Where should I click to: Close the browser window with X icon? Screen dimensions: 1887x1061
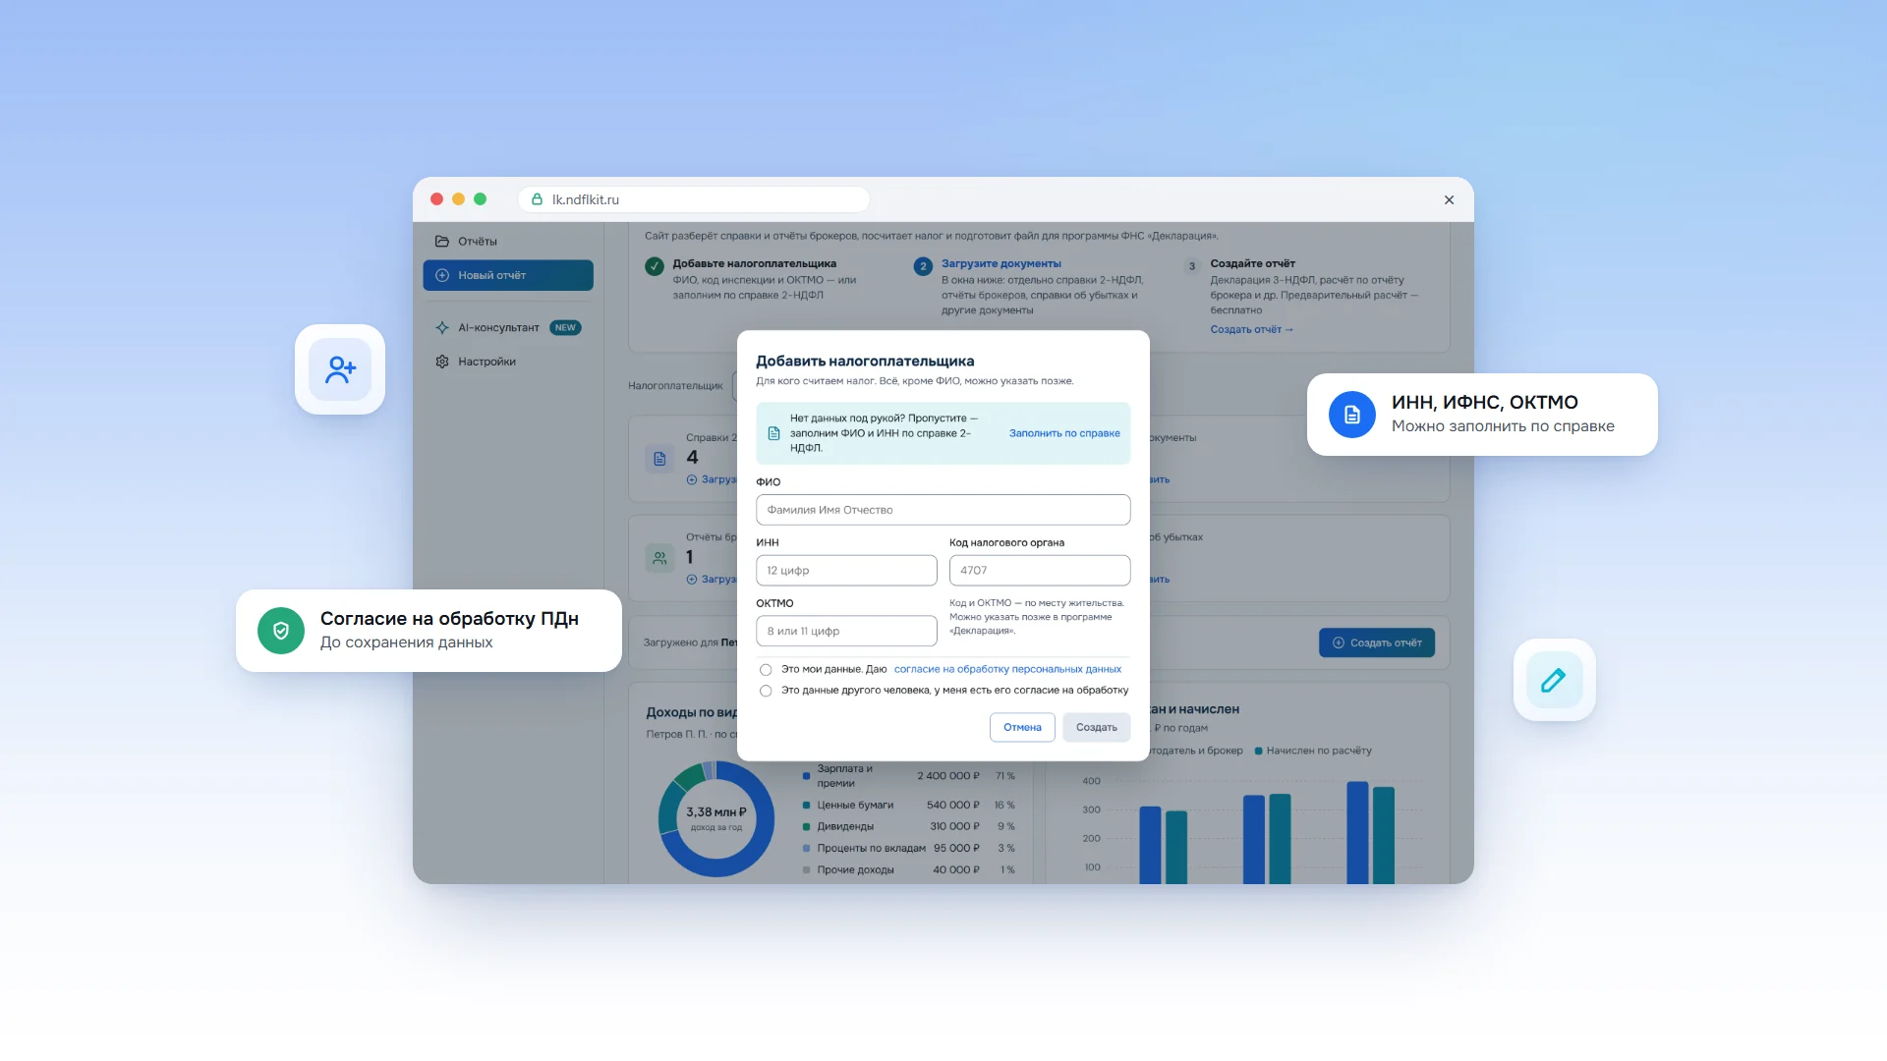pyautogui.click(x=1449, y=199)
